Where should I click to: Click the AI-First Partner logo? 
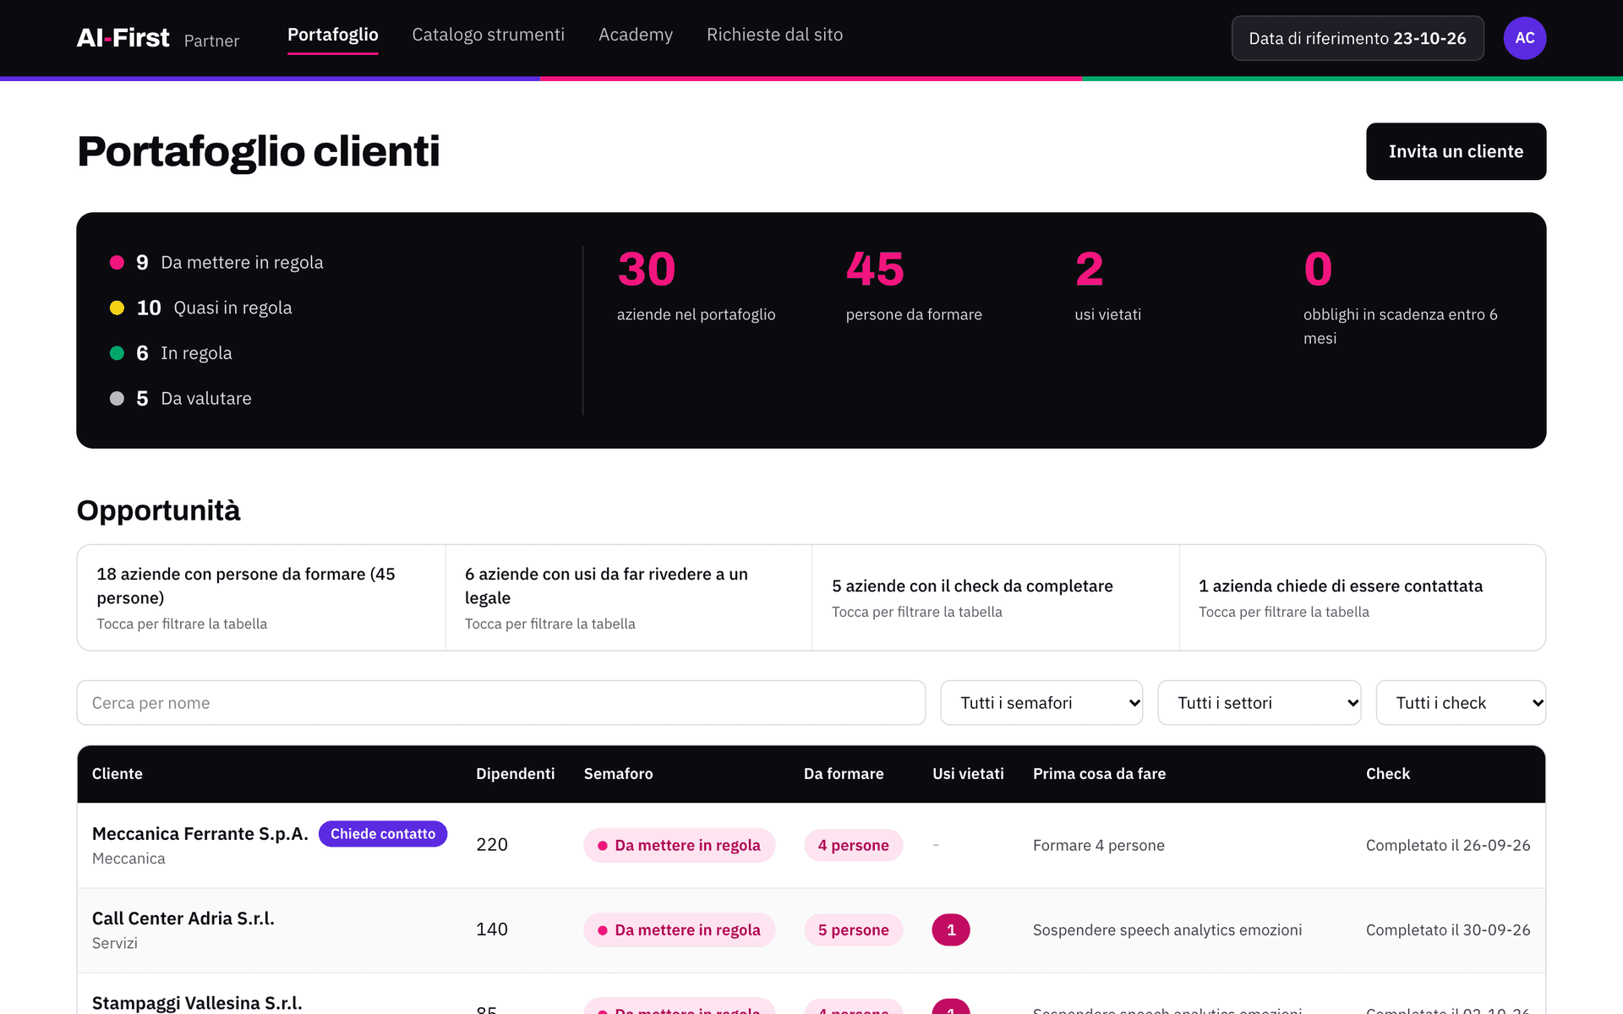158,39
